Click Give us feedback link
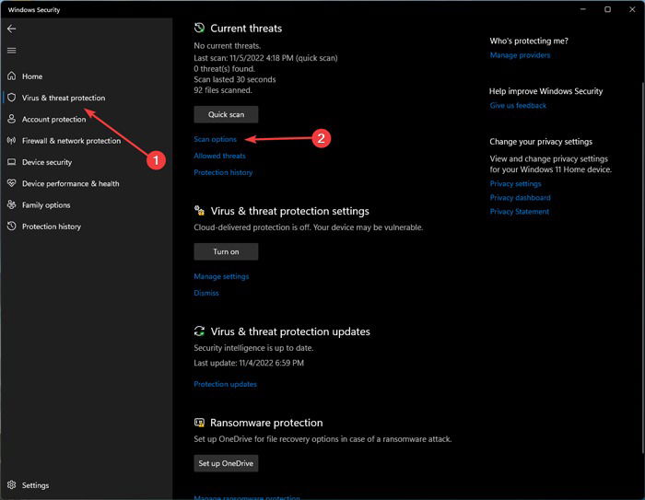Image resolution: width=645 pixels, height=500 pixels. (x=518, y=105)
